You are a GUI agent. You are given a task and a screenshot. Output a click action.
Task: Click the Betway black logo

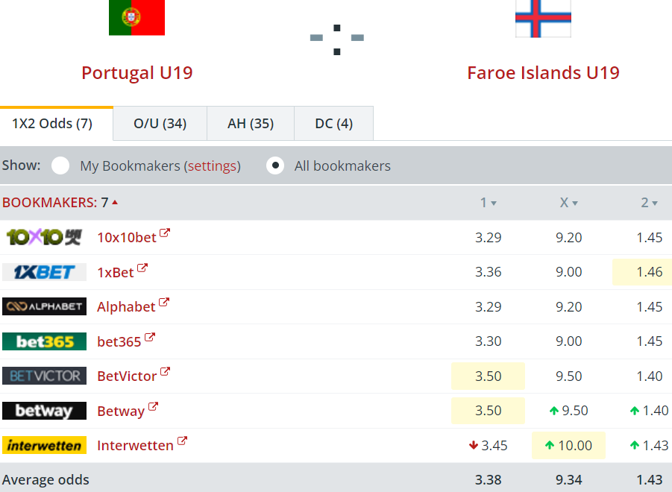44,411
